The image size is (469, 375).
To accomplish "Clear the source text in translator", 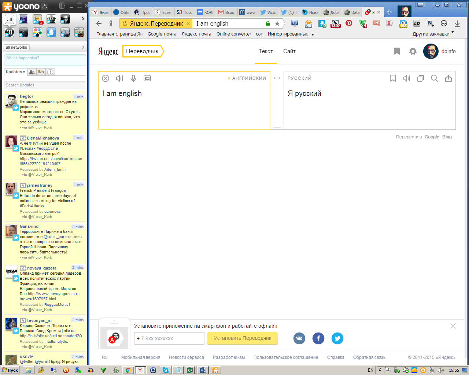I will pyautogui.click(x=106, y=78).
